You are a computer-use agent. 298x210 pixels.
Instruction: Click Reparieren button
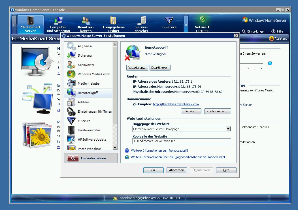coord(137,68)
